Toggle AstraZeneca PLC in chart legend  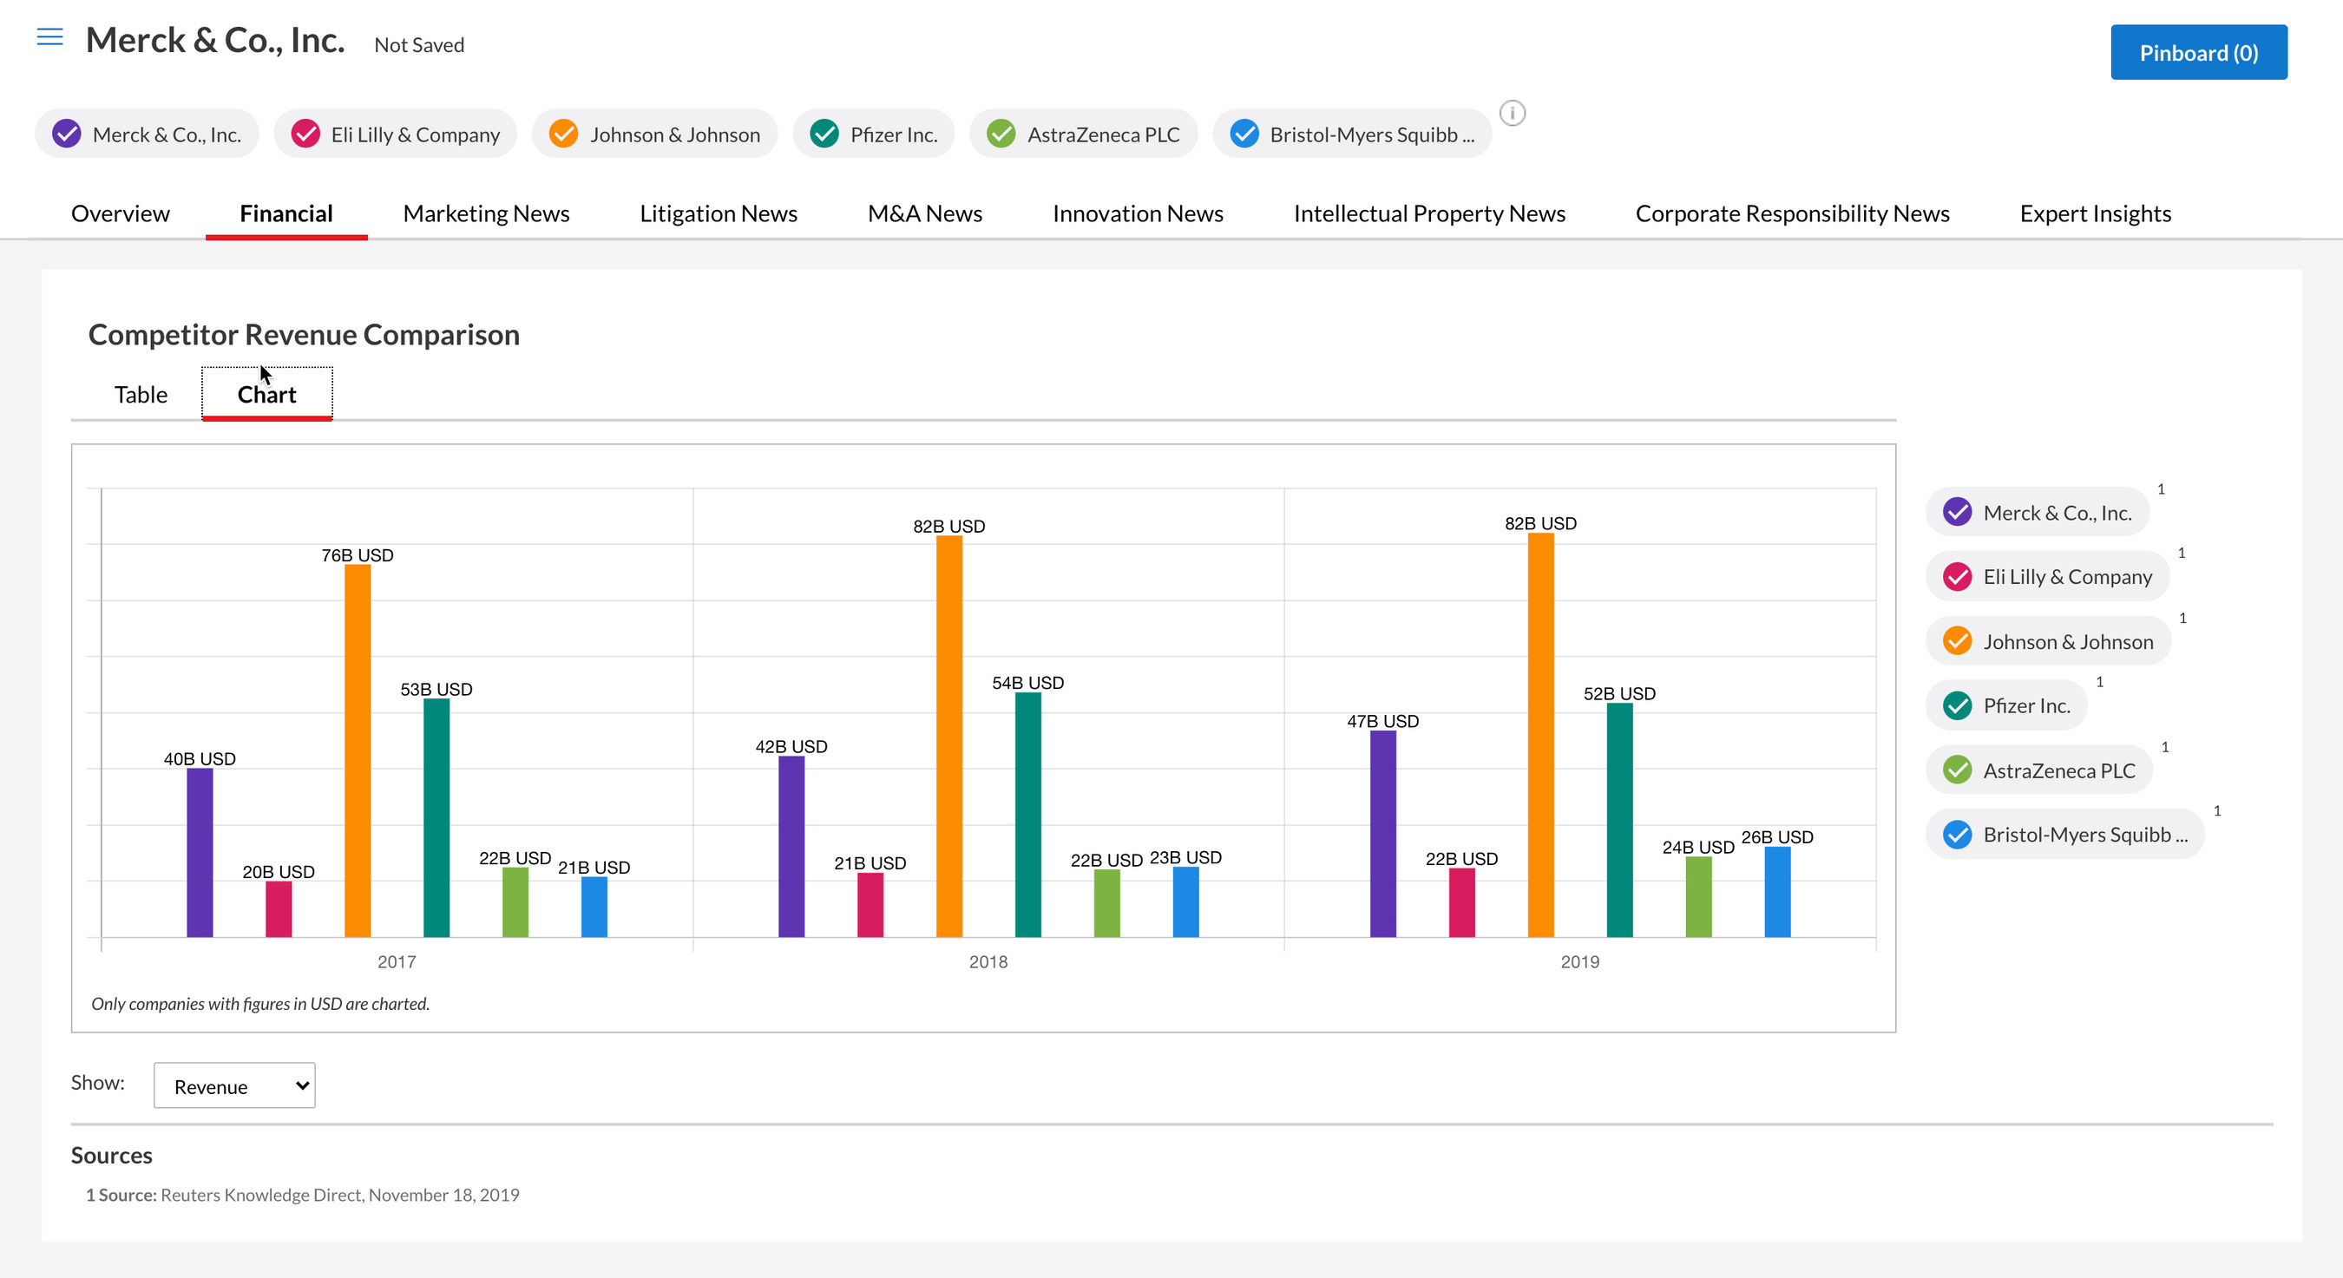pos(2038,770)
